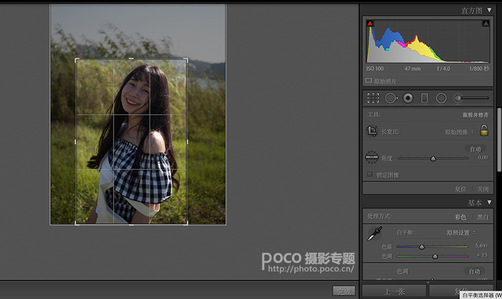Click the 完成 button under the photo
The height and width of the screenshot is (299, 502).
pyautogui.click(x=344, y=291)
